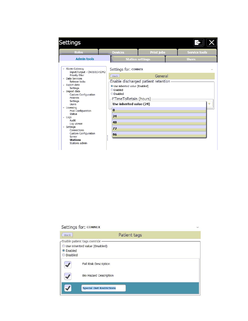Open the TimeToRetain dropdown arrow
This screenshot has width=248, height=321.
pos(209,104)
